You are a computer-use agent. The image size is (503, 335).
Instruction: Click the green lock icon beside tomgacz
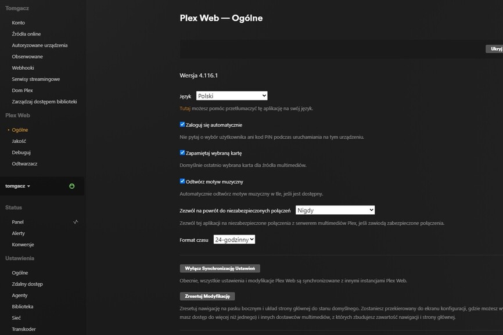pyautogui.click(x=72, y=186)
